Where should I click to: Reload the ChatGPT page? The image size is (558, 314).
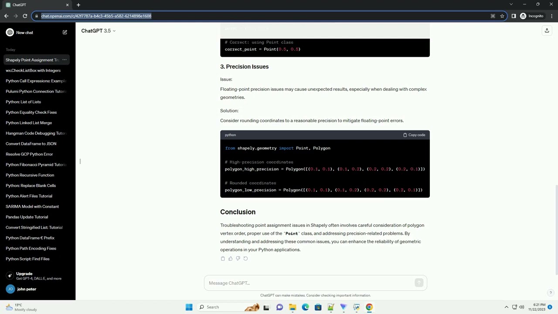[x=25, y=16]
